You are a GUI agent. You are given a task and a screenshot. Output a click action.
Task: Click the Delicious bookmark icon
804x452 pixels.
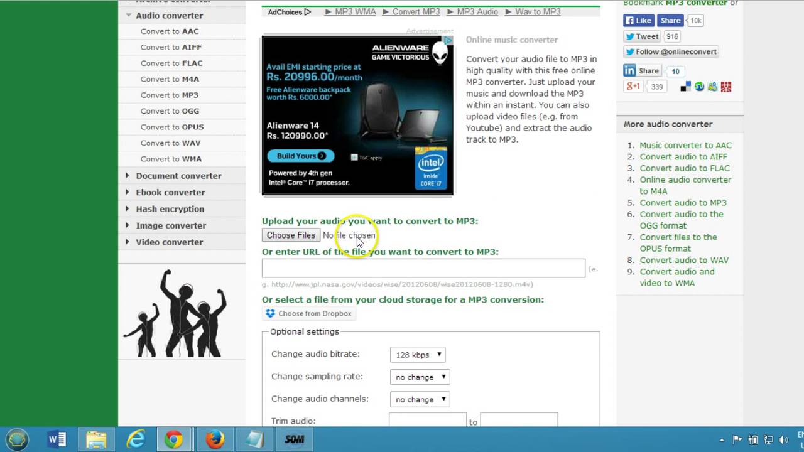pos(686,87)
